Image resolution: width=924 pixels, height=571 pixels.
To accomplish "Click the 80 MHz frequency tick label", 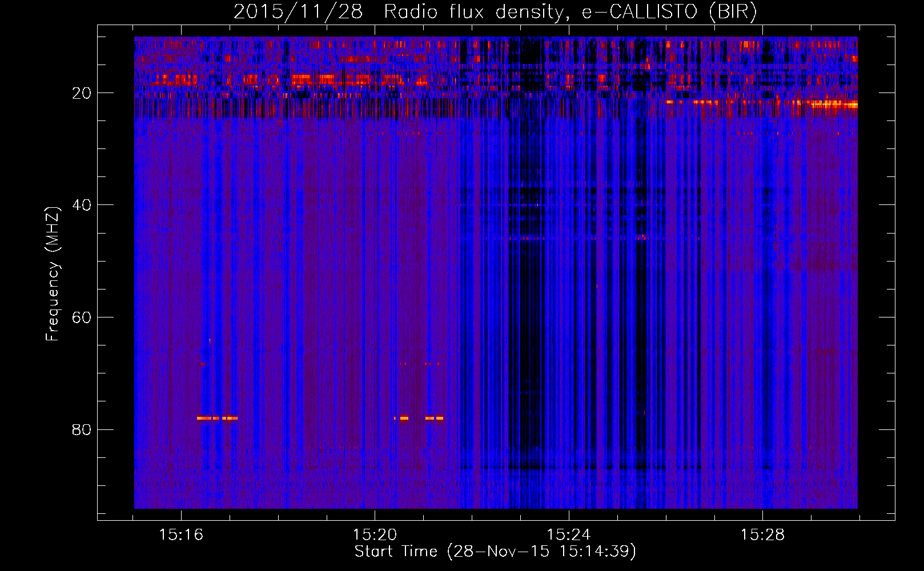I will point(82,429).
